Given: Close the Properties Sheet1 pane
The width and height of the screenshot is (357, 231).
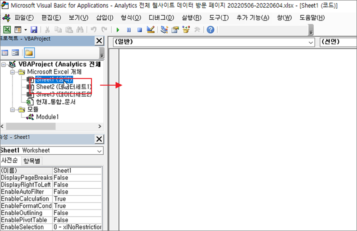Looking at the screenshot, I should coord(99,139).
